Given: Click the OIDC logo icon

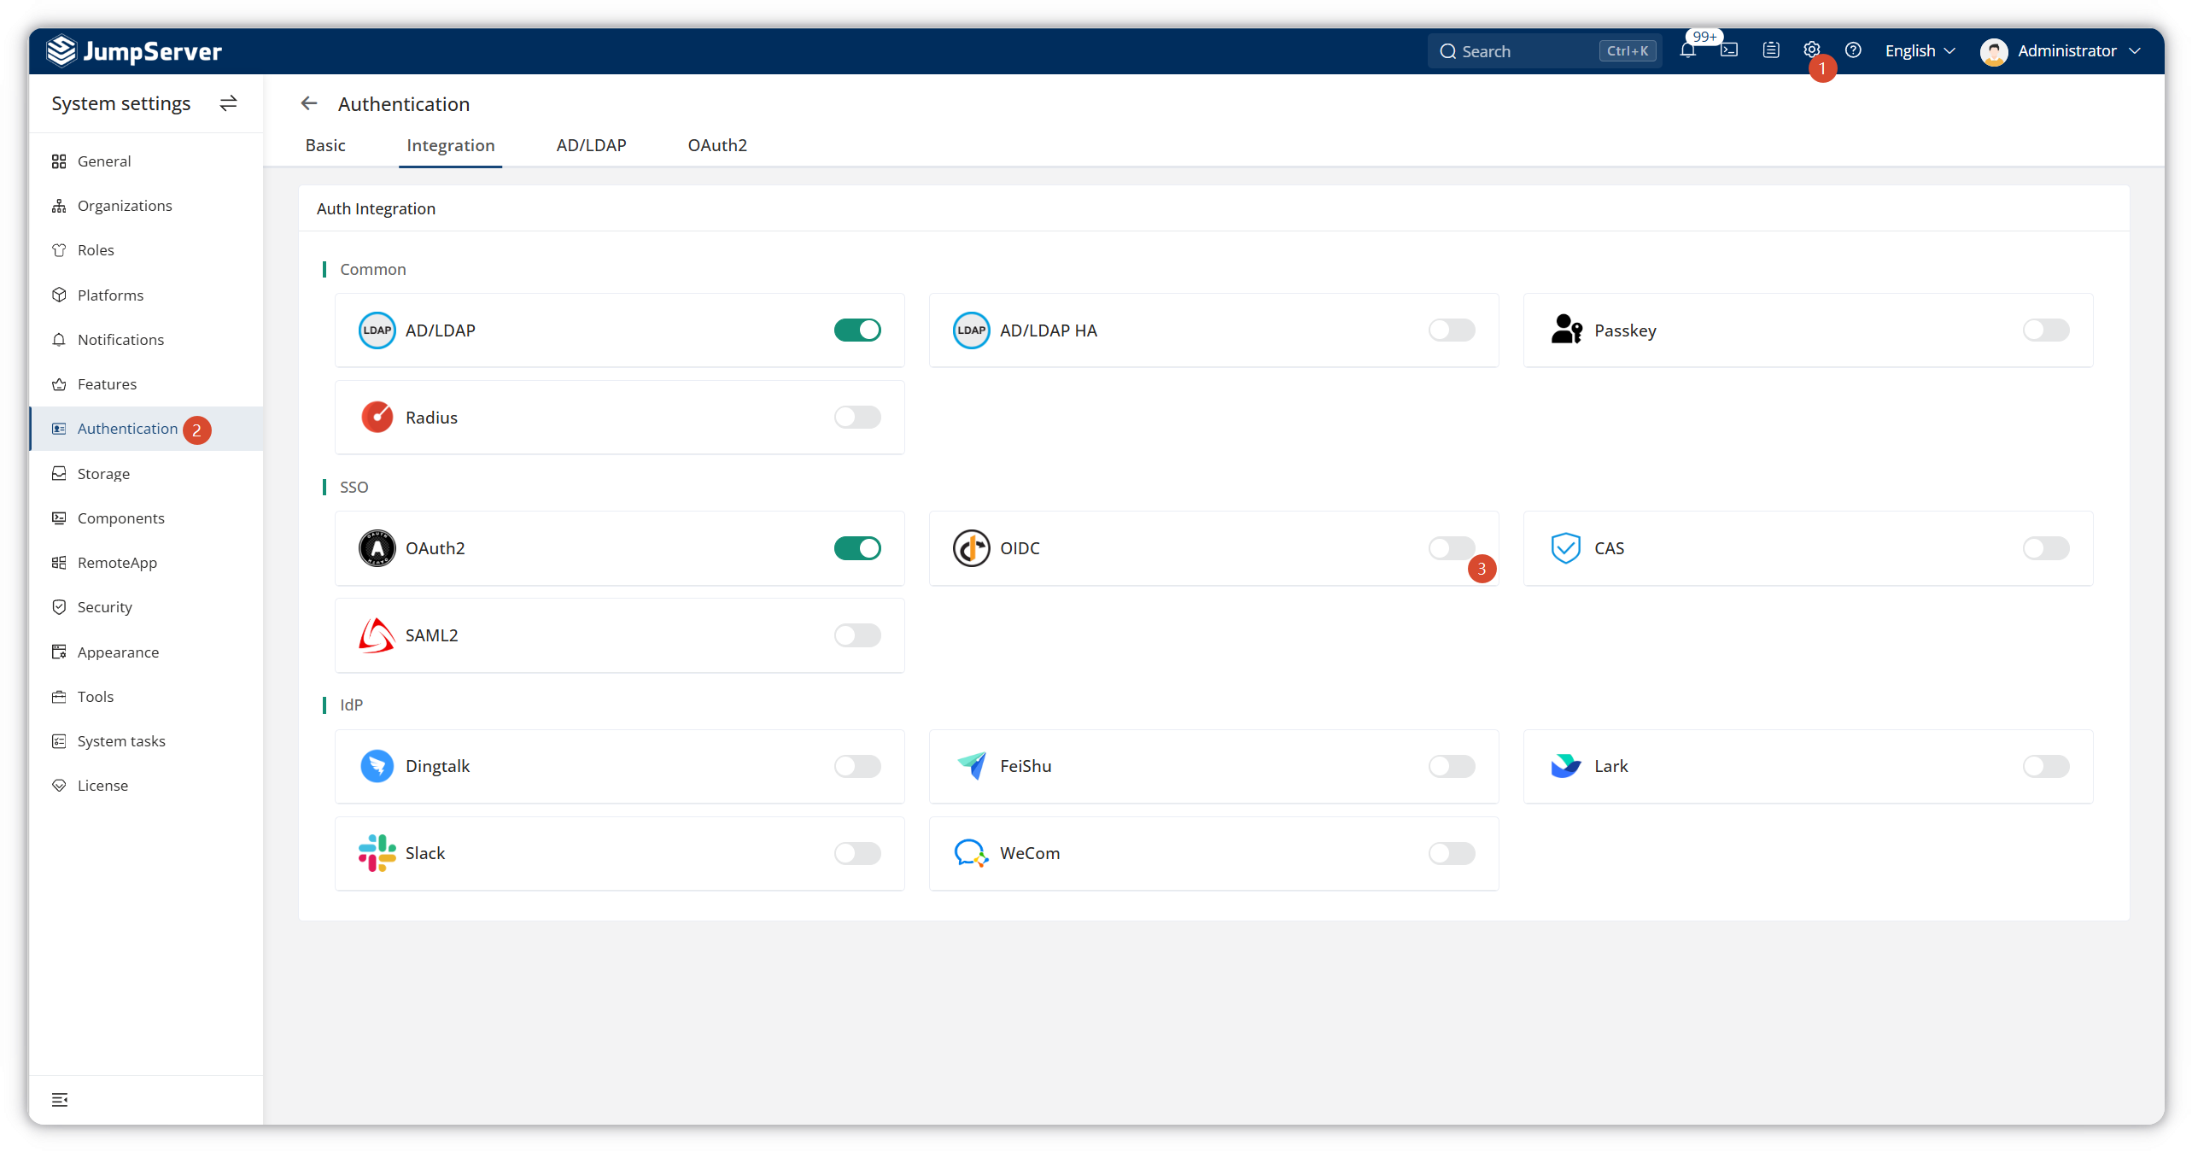Looking at the screenshot, I should (x=971, y=548).
